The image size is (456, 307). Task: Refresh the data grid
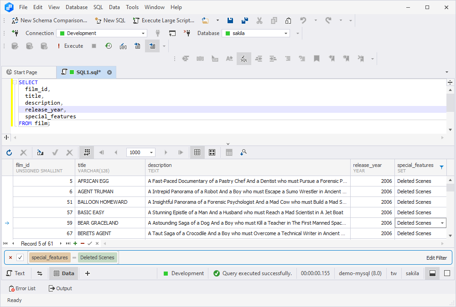[x=9, y=152]
